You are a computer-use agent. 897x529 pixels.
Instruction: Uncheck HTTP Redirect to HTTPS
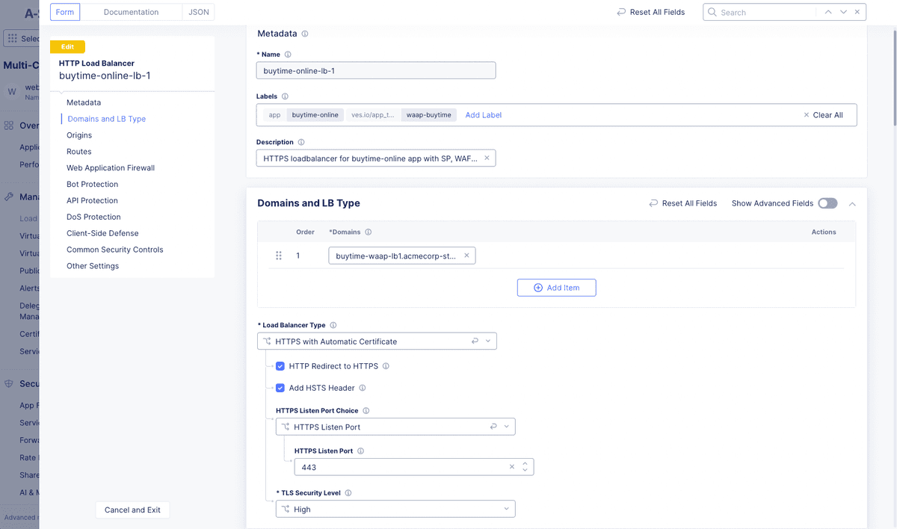pos(280,366)
